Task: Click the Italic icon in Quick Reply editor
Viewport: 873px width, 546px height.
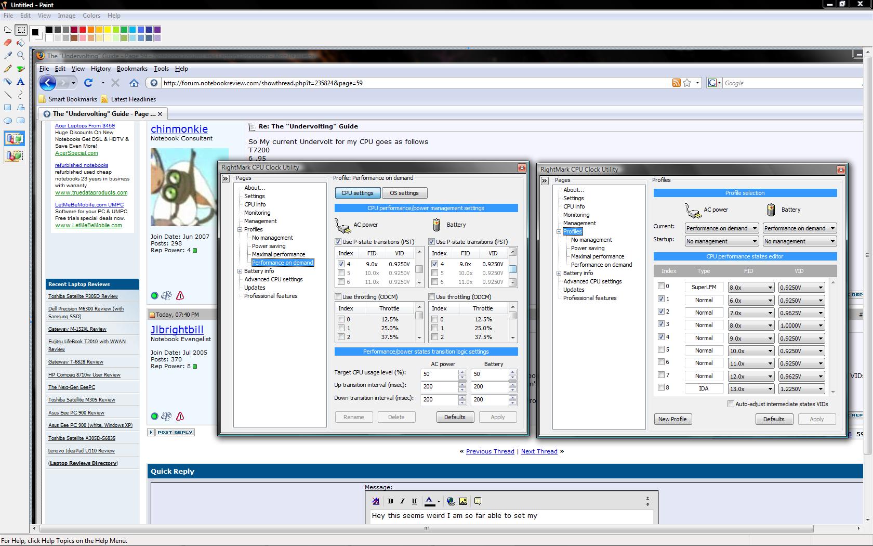Action: [x=402, y=501]
